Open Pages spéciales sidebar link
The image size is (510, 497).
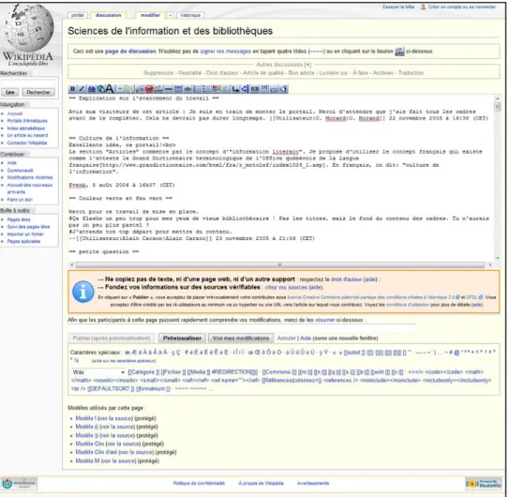coord(23,241)
